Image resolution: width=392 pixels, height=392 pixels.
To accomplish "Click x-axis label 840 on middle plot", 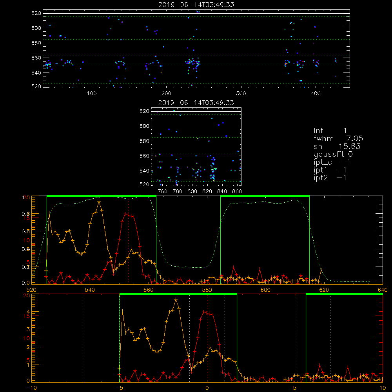I will click(x=222, y=192).
